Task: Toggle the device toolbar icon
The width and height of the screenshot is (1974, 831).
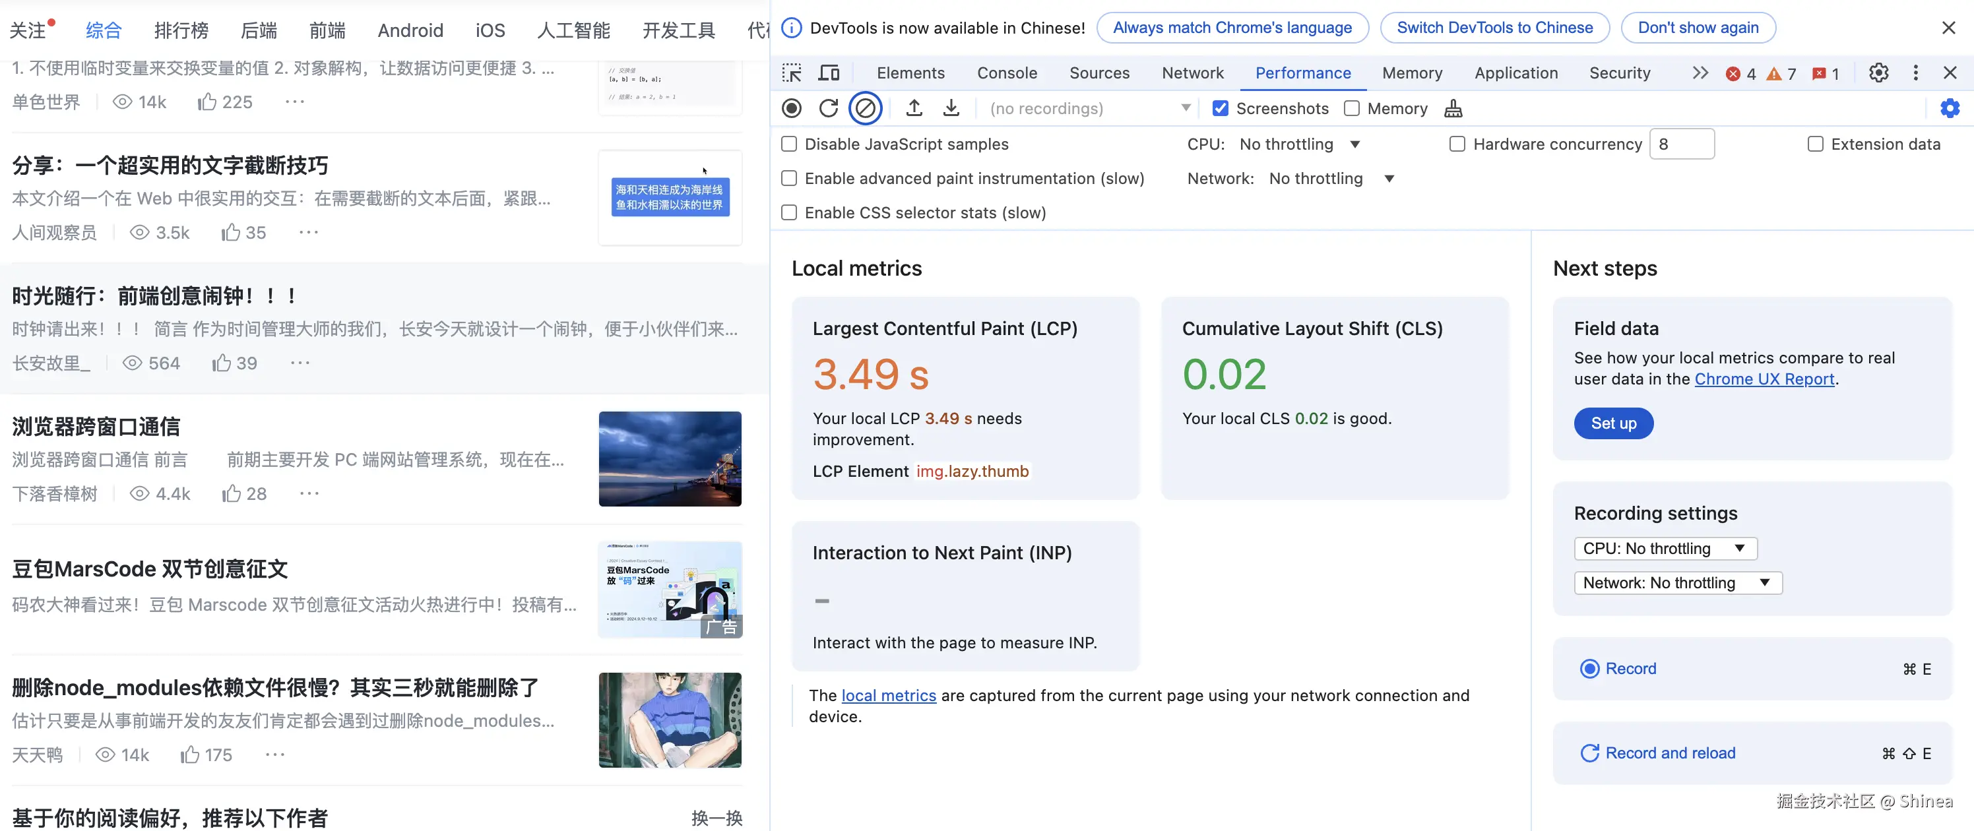Action: tap(829, 73)
